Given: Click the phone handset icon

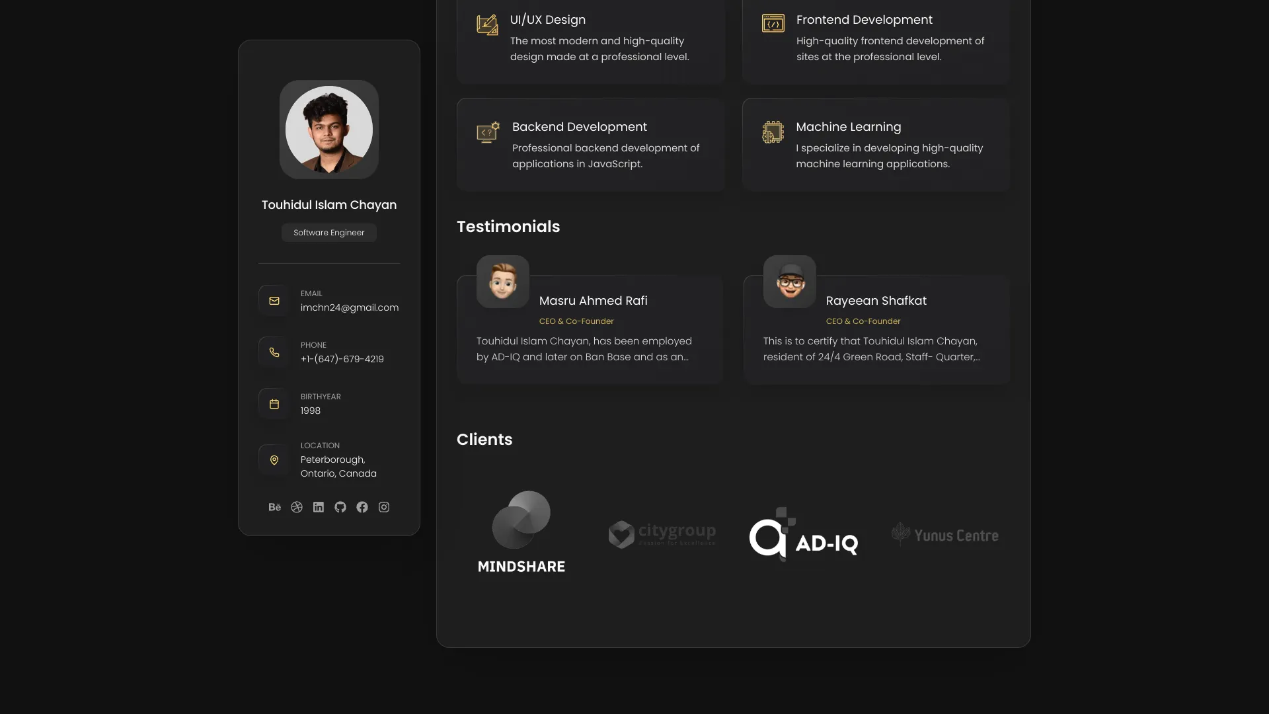Looking at the screenshot, I should click(274, 352).
